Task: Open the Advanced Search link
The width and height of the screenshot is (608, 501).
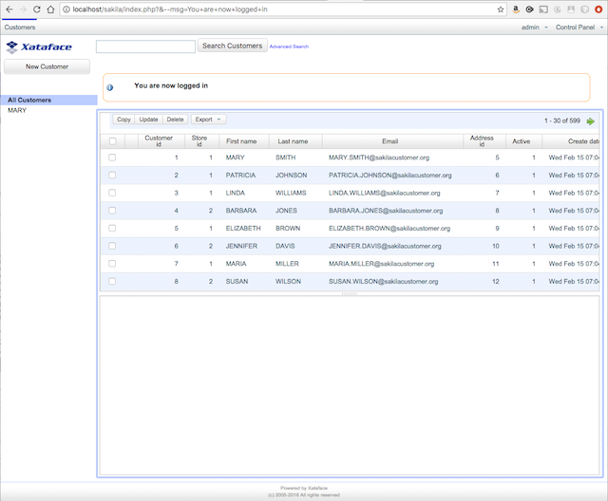Action: (x=289, y=46)
